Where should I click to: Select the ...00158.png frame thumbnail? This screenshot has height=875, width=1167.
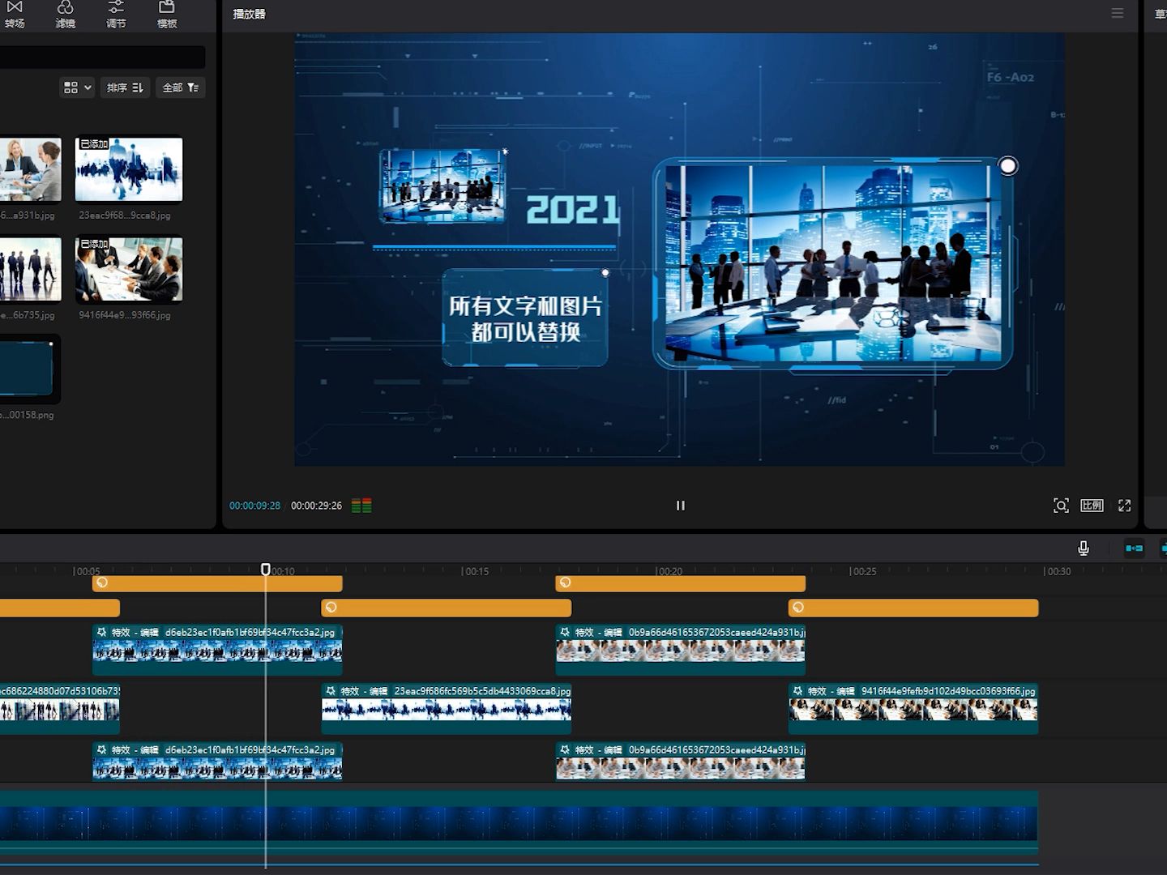(30, 369)
